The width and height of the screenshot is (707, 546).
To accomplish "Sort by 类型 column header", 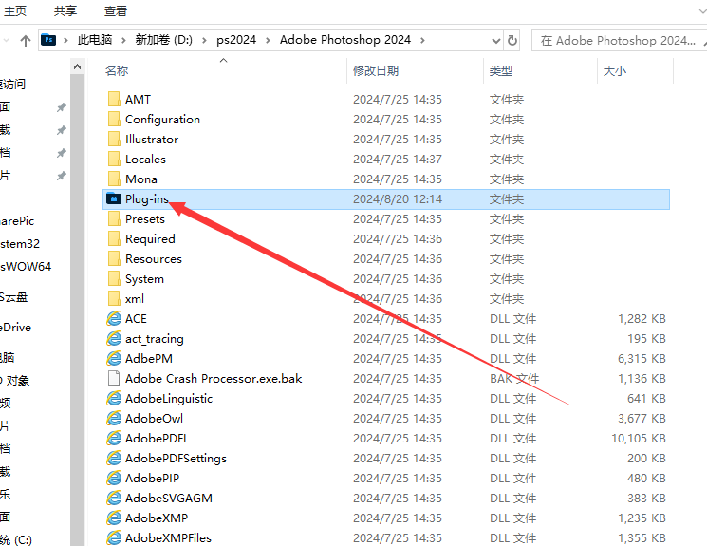I will (501, 70).
